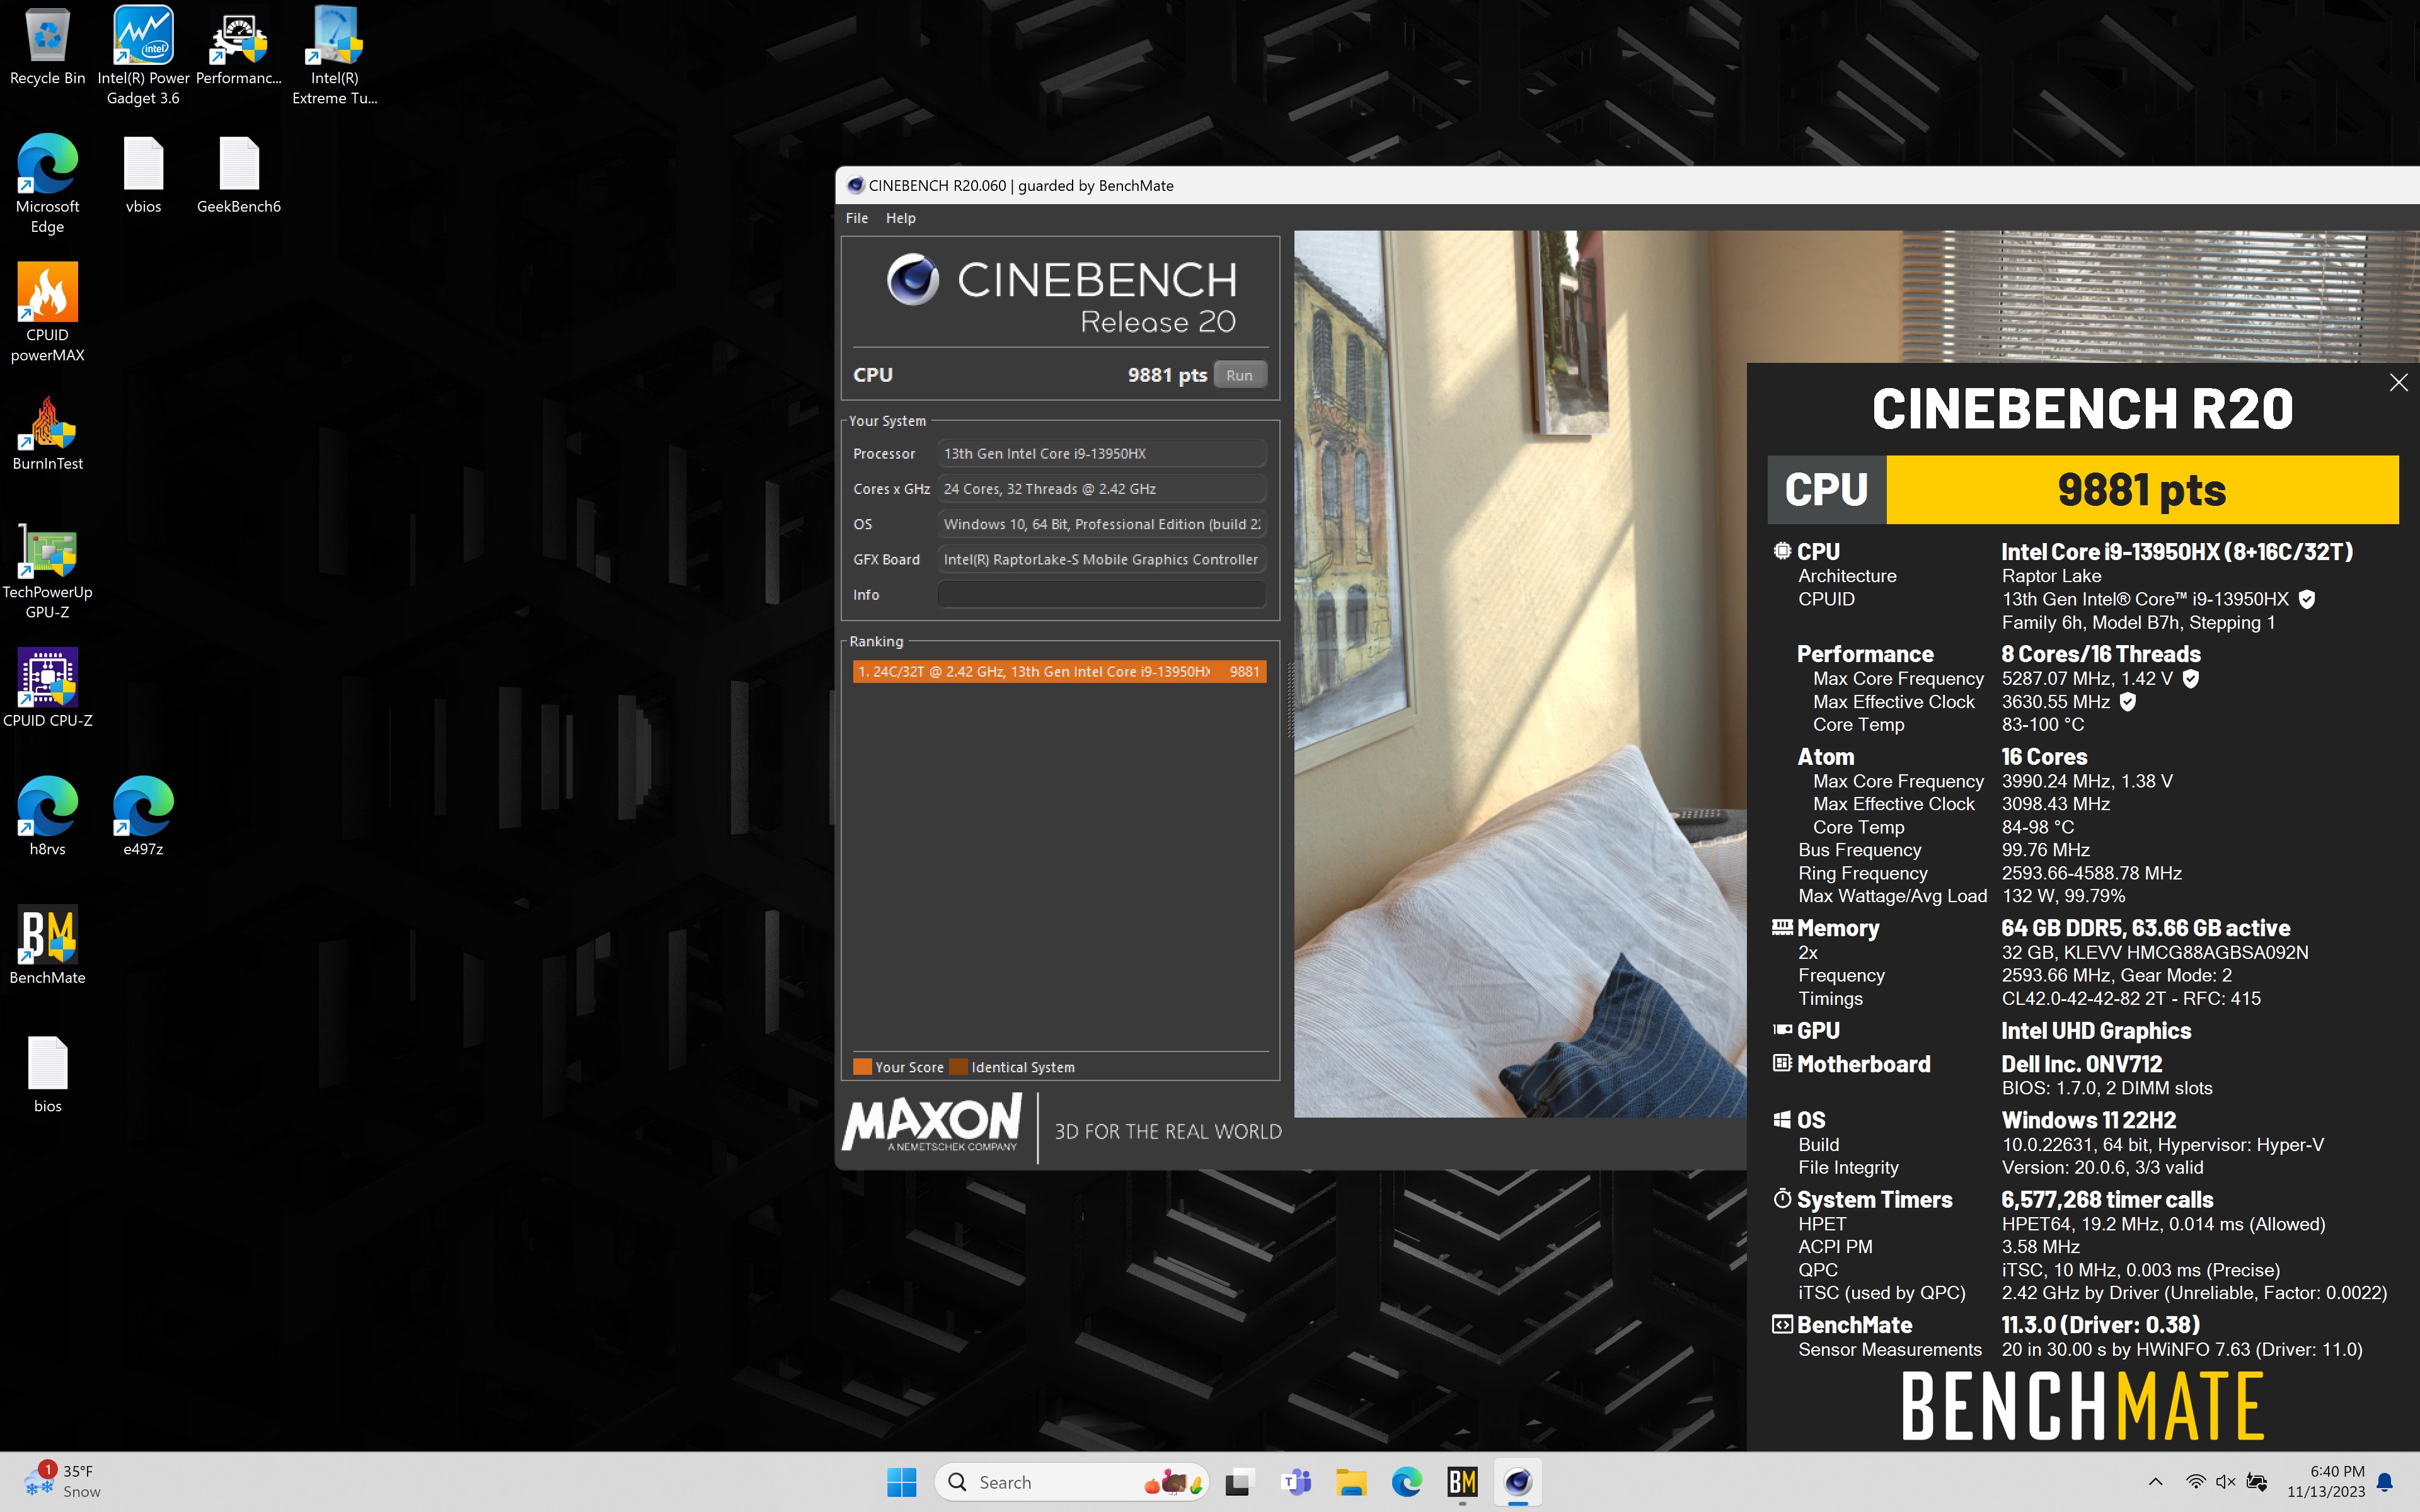
Task: Click the Identical System brown legend swatch
Action: tap(958, 1067)
